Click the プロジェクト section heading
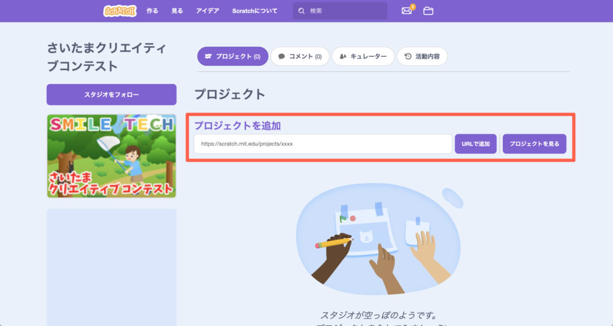Screen dimensions: 613x326 230,94
